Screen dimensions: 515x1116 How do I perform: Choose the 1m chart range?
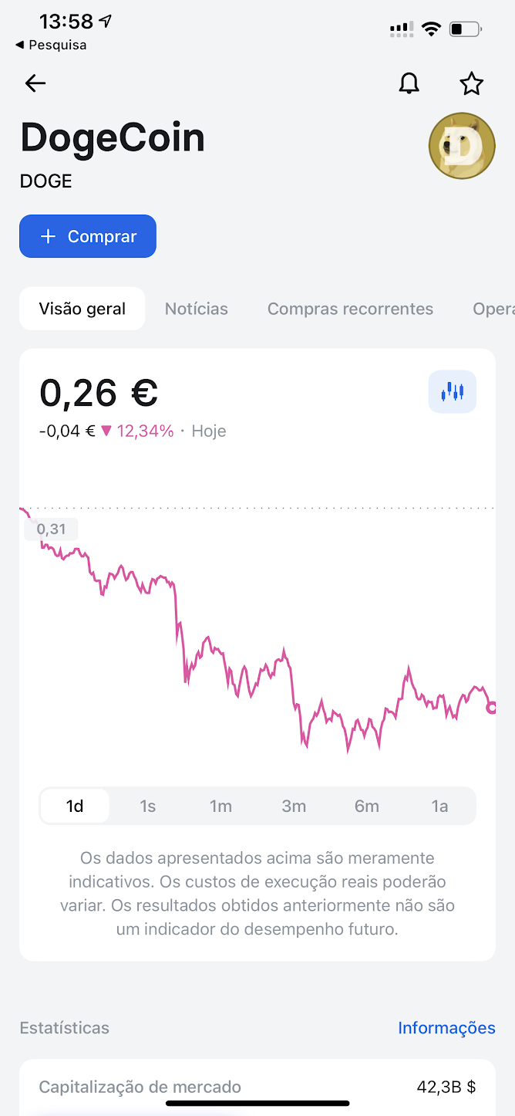coord(220,807)
